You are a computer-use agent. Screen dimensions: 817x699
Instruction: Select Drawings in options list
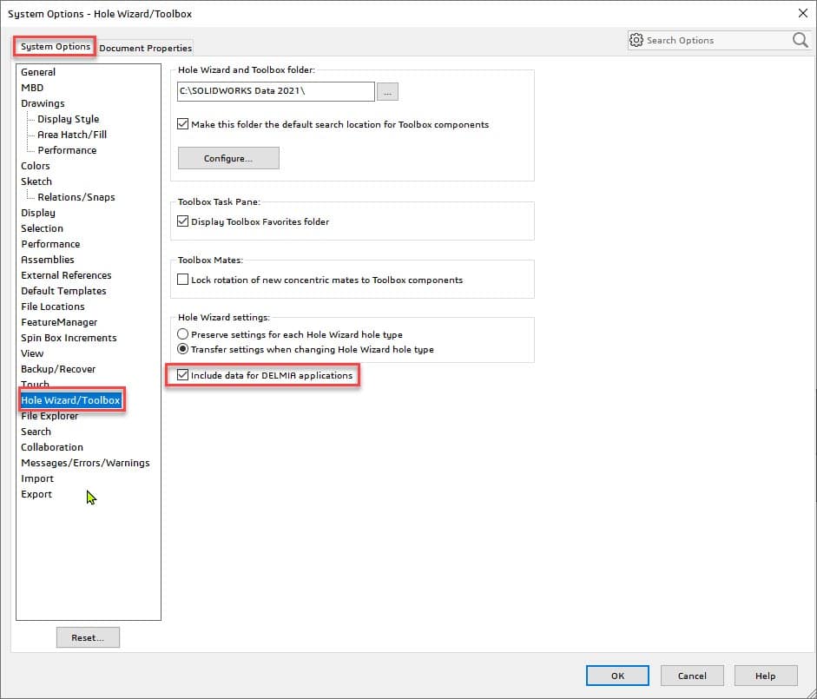coord(43,103)
